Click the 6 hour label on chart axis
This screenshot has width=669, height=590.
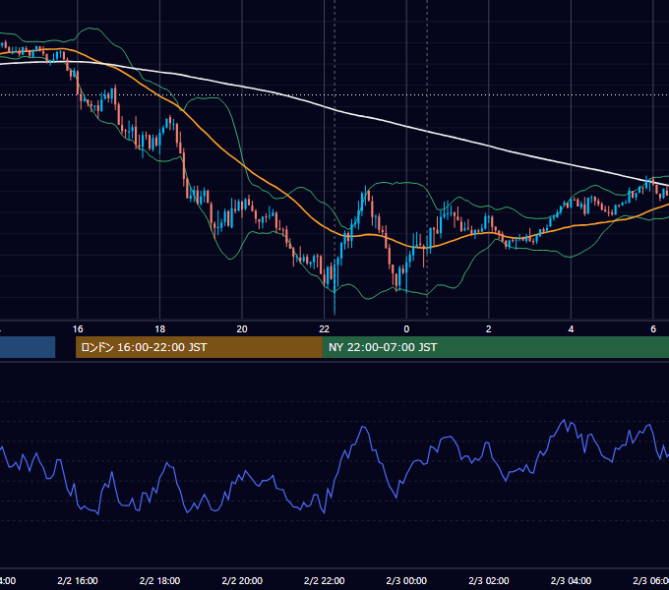(x=653, y=329)
